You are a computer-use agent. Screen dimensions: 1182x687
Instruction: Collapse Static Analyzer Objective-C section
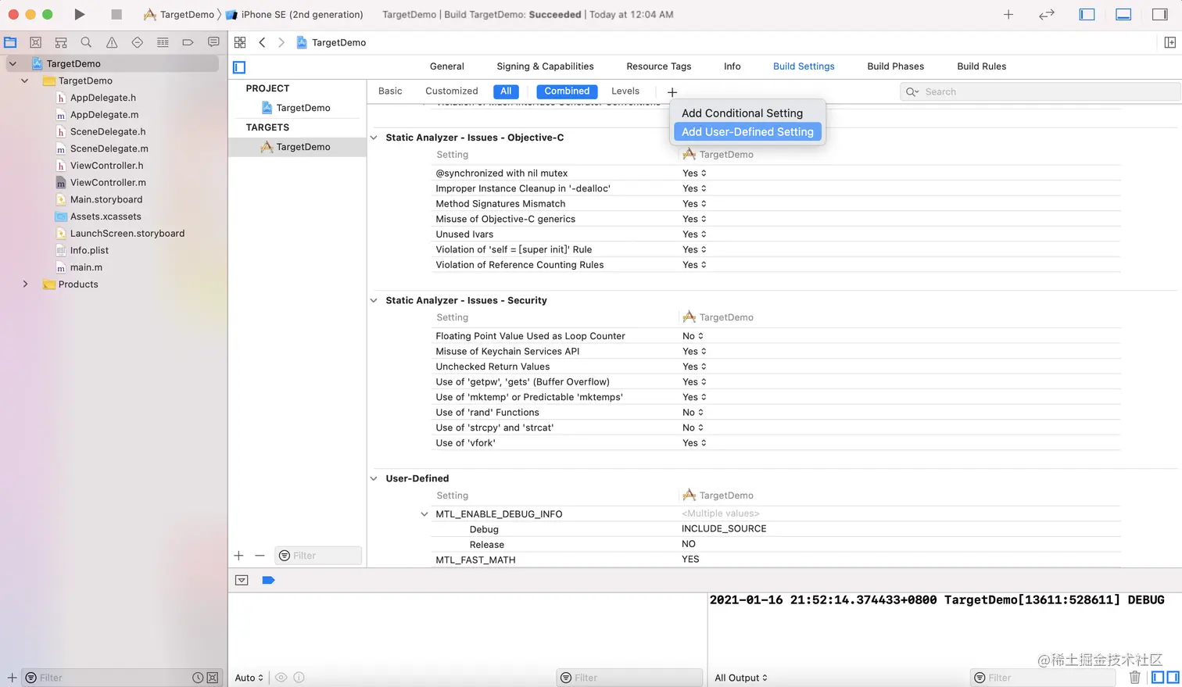(x=374, y=138)
